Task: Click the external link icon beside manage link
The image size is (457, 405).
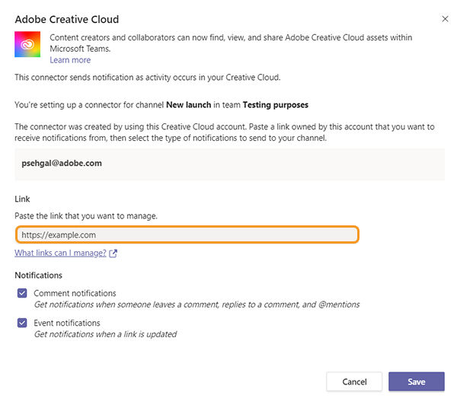Action: pyautogui.click(x=113, y=254)
